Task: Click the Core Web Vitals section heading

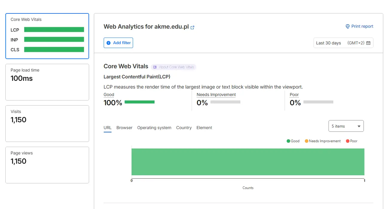Action: pos(126,66)
